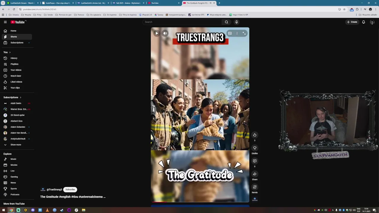Open the @TrueStrang3 channel handle

pyautogui.click(x=54, y=190)
